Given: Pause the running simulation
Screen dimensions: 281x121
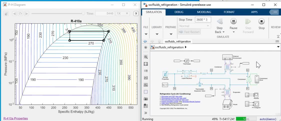Looking at the screenshot, I should point(233,21).
